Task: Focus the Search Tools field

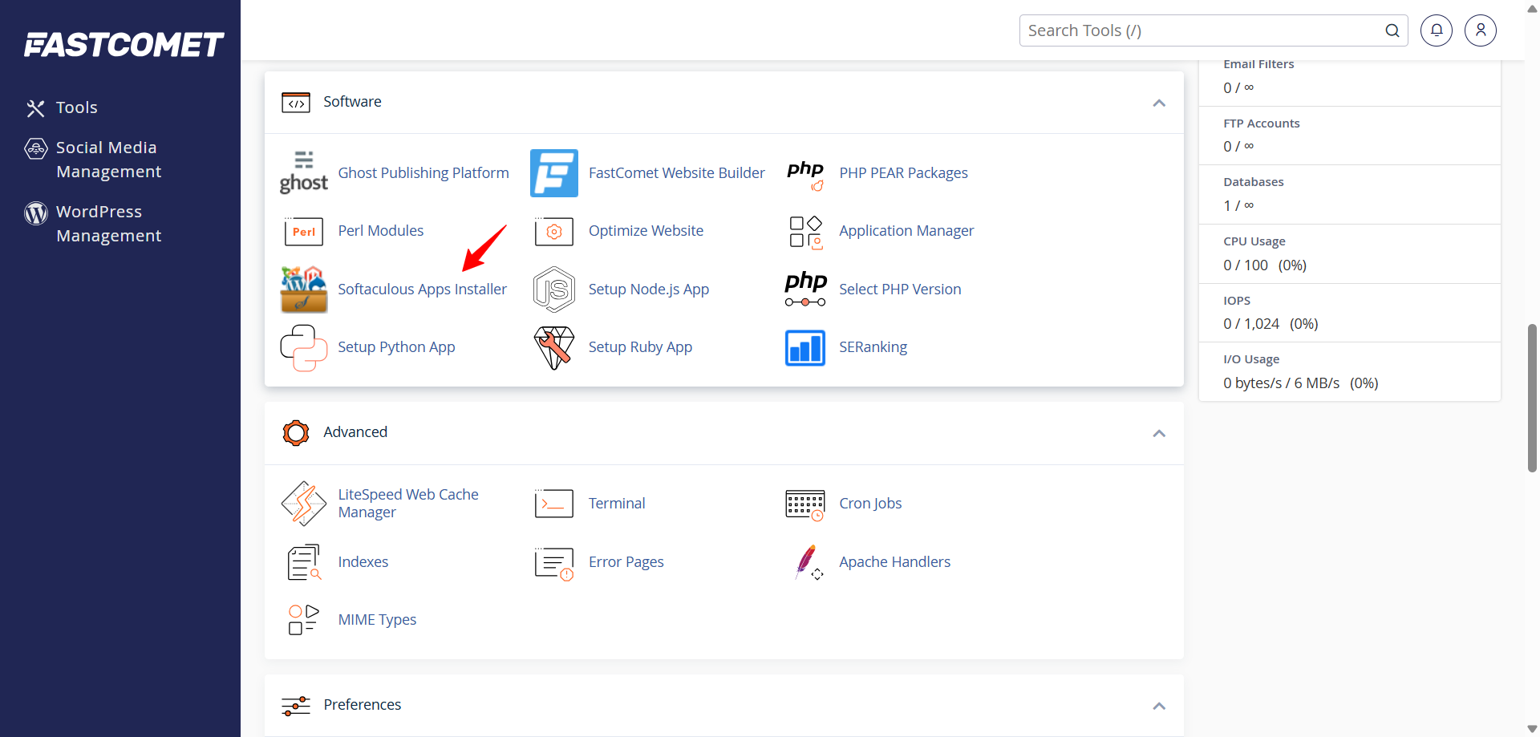Action: (x=1214, y=30)
